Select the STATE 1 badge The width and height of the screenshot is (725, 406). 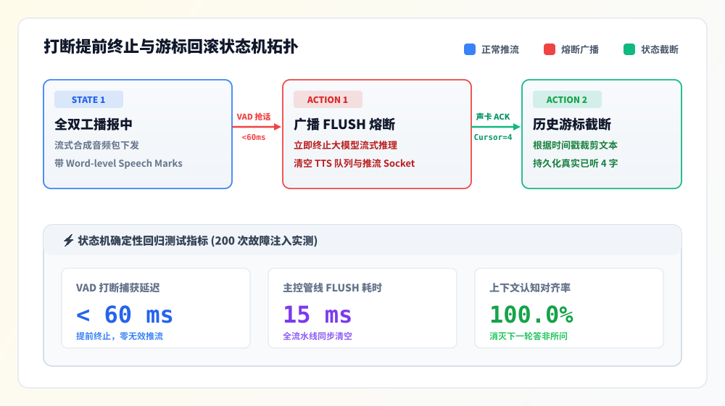point(88,99)
